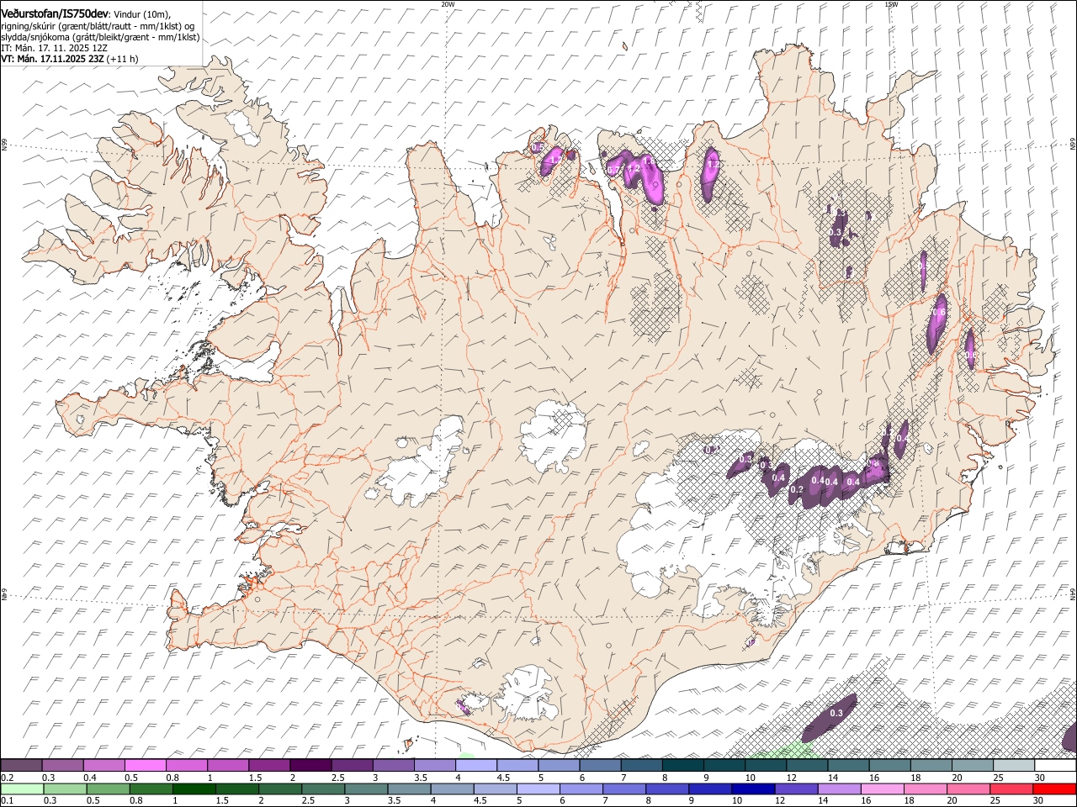1077x807 pixels.
Task: Pick the deep navy blue 10 swatch in rain scale
Action: pos(752,789)
